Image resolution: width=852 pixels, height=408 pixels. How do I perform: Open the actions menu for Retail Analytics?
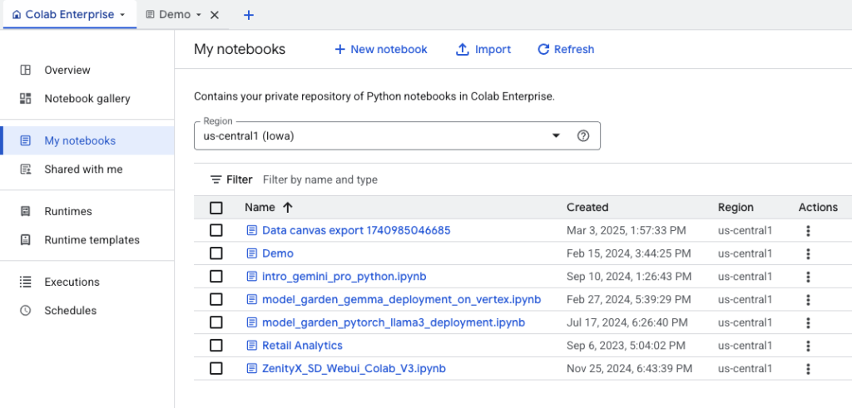tap(808, 346)
